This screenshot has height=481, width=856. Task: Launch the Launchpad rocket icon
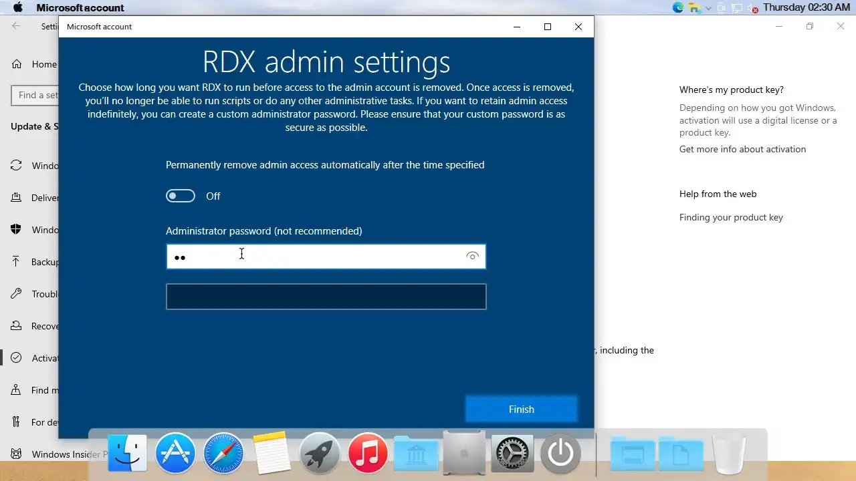tap(320, 453)
